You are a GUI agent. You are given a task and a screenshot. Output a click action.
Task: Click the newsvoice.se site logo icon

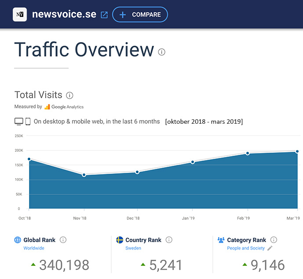[x=20, y=14]
